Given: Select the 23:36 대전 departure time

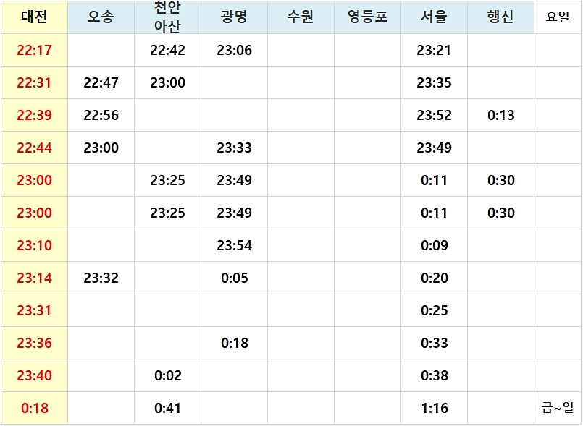Looking at the screenshot, I should (34, 343).
